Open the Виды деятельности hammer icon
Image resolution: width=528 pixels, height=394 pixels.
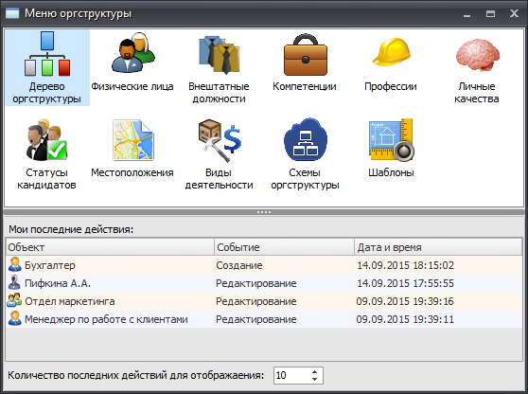[x=220, y=140]
